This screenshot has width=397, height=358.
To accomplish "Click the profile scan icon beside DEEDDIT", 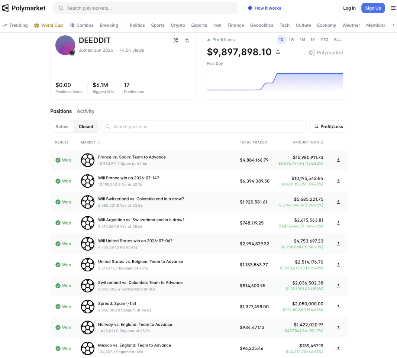I will click(x=176, y=40).
